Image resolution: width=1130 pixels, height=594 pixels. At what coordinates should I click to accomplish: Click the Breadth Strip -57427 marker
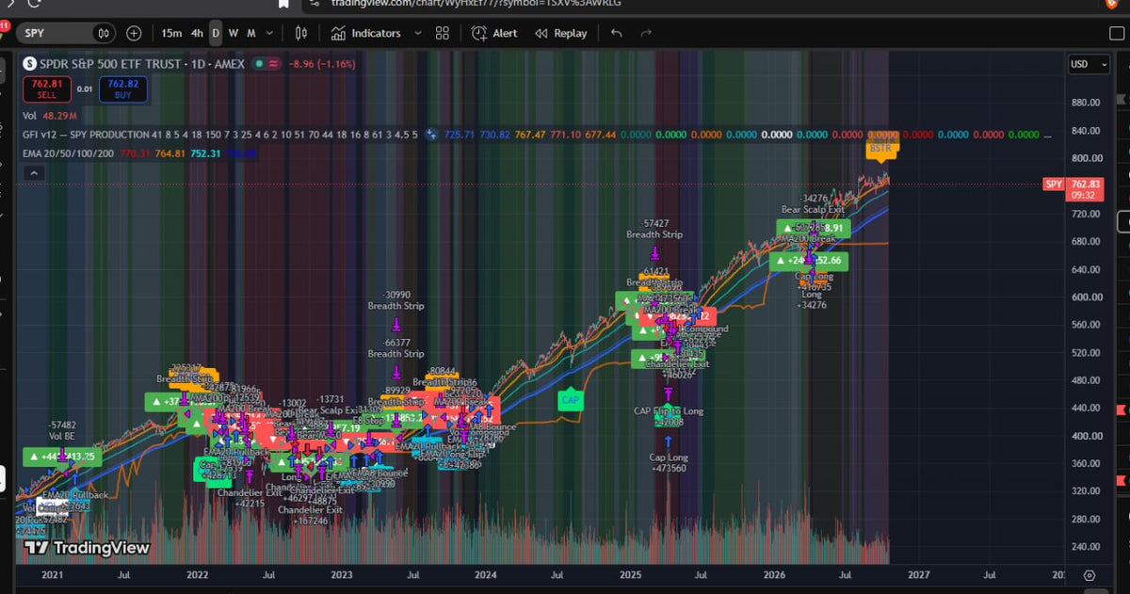[x=654, y=229]
